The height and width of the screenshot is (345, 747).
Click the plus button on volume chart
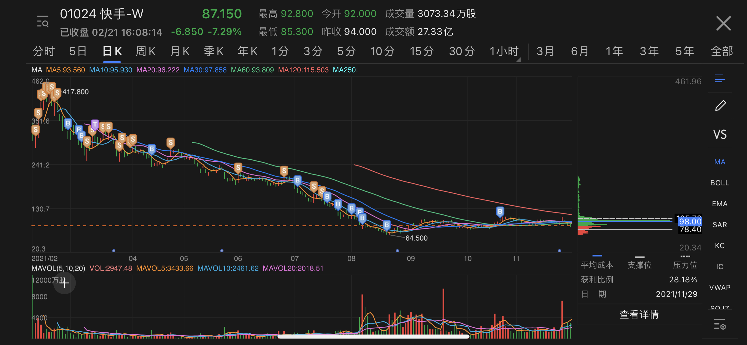coord(64,283)
